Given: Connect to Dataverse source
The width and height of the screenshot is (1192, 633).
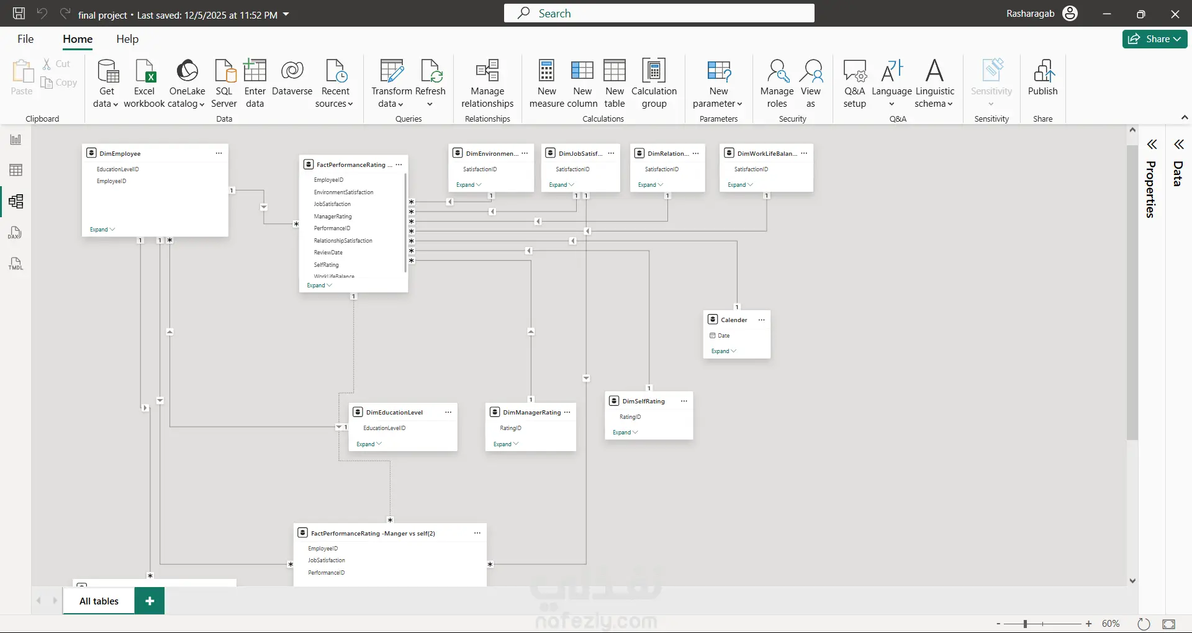Looking at the screenshot, I should pos(292,78).
